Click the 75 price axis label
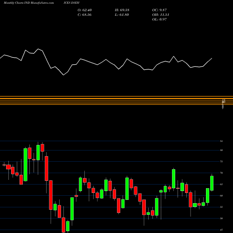 (x=221, y=162)
